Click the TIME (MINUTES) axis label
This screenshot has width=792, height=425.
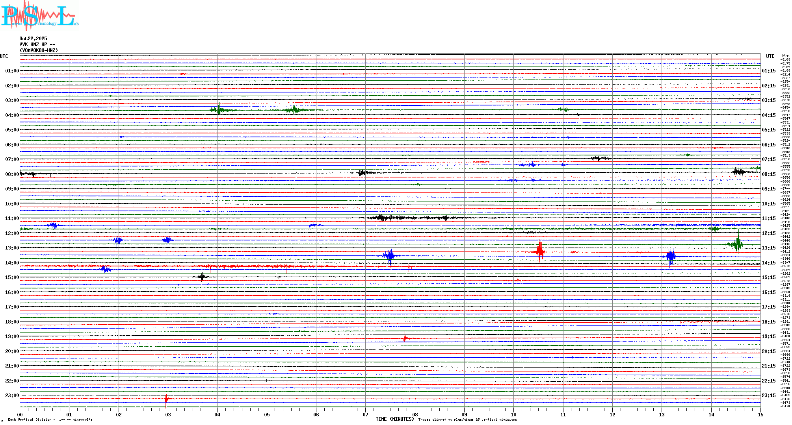pyautogui.click(x=394, y=419)
